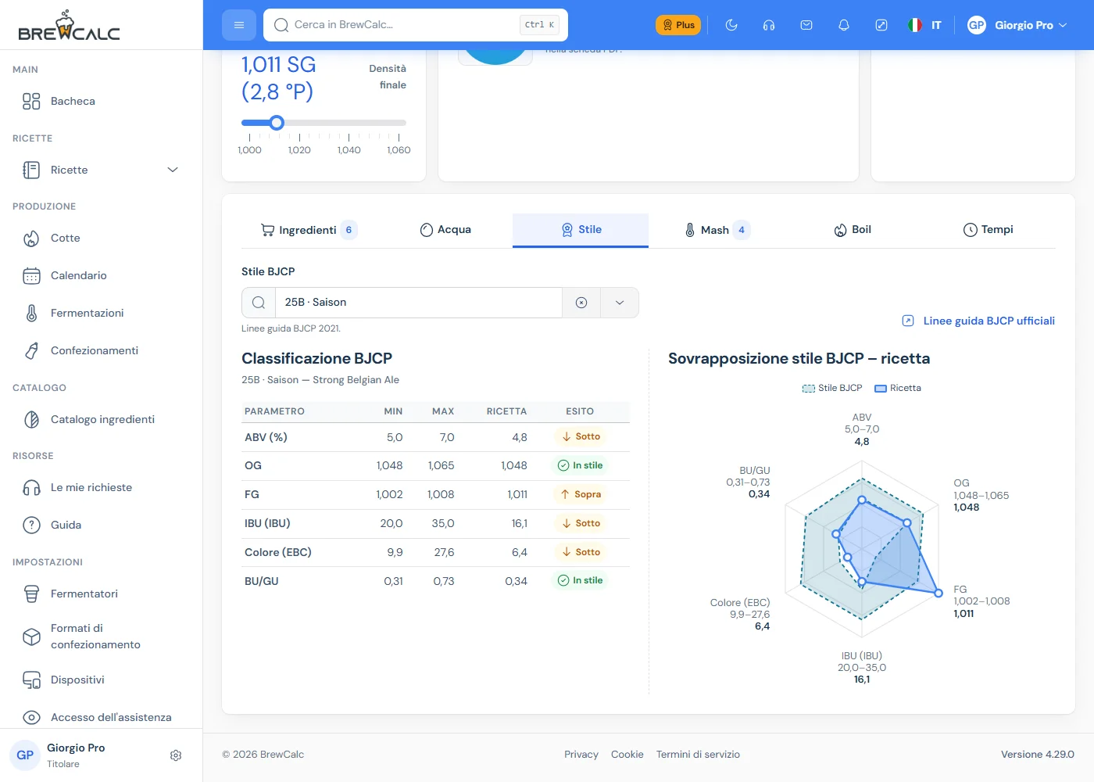This screenshot has width=1094, height=782.
Task: Switch to the Acqua tab
Action: (445, 230)
